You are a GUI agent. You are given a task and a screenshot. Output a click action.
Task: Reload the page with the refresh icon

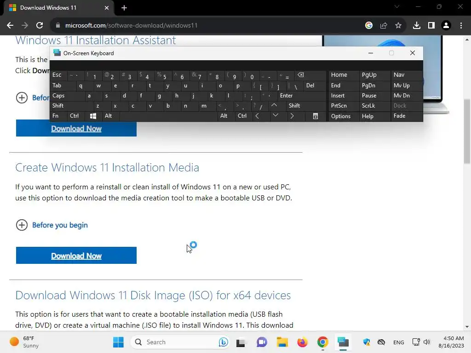(x=40, y=26)
